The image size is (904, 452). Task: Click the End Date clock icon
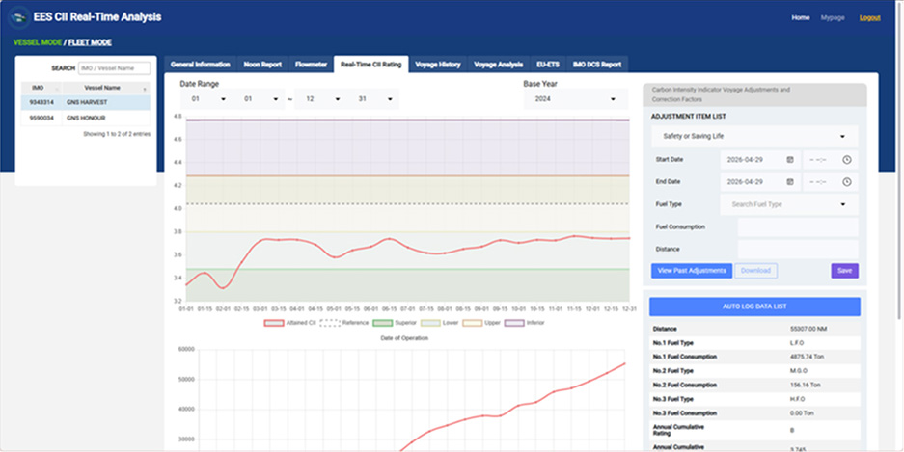point(846,182)
